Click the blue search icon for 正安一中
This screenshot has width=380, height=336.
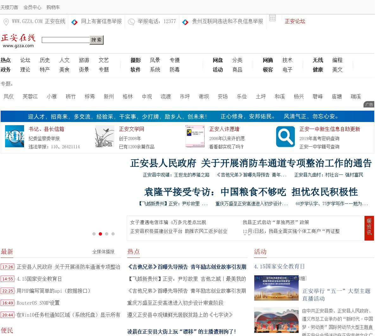click(285, 136)
